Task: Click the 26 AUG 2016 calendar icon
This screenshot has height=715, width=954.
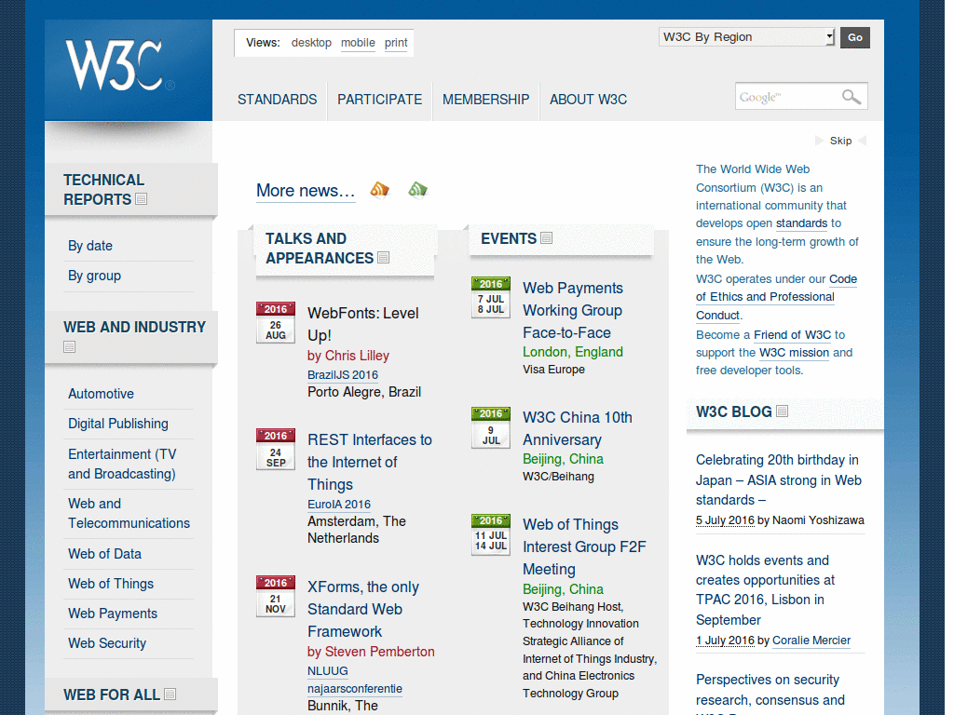Action: pos(276,322)
